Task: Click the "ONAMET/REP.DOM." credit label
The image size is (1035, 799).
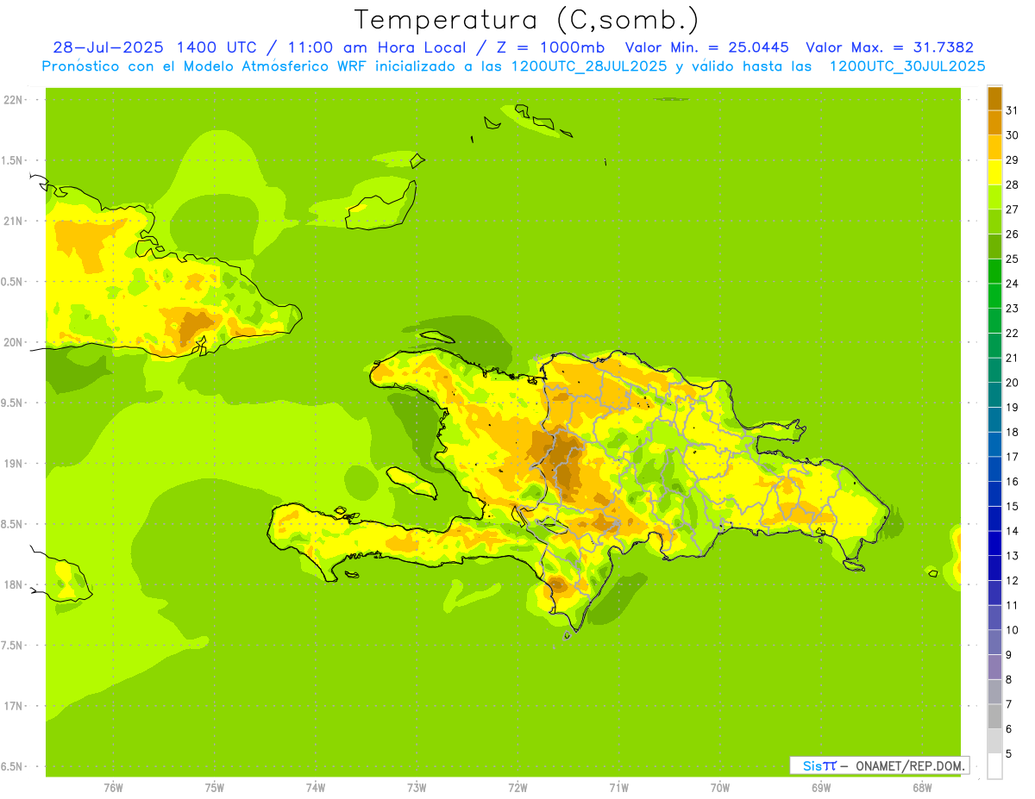Action: 910,765
